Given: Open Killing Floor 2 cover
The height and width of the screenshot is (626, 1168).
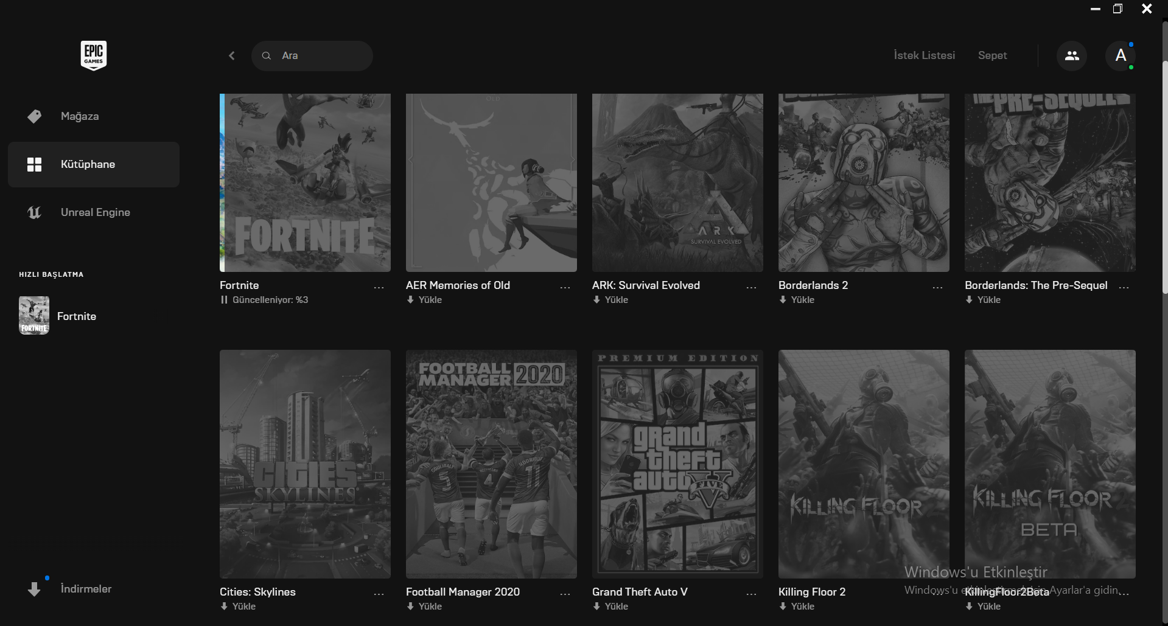Looking at the screenshot, I should pyautogui.click(x=864, y=464).
